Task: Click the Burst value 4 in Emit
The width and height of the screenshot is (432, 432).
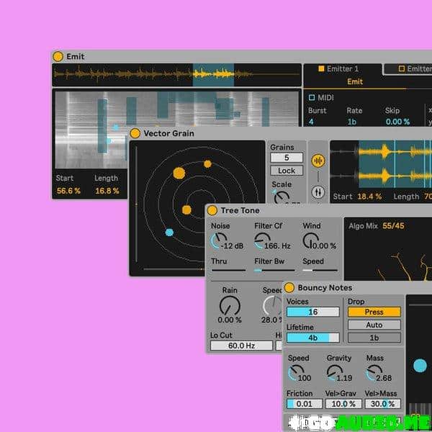Action: [311, 122]
